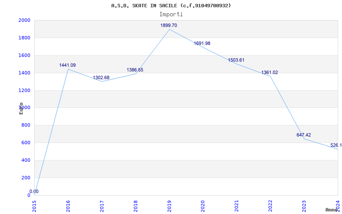Screen dimensions: 342x214
Task: Click the 1386.65 value label
Action: click(x=135, y=70)
